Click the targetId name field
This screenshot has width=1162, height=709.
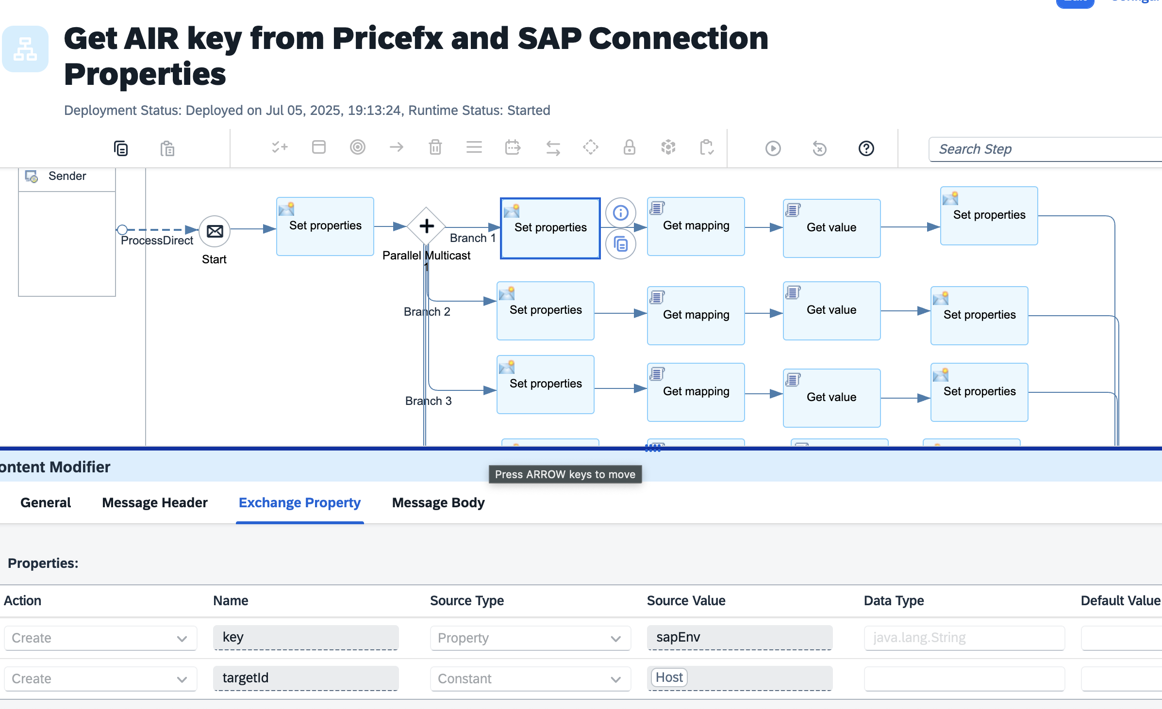click(x=306, y=678)
